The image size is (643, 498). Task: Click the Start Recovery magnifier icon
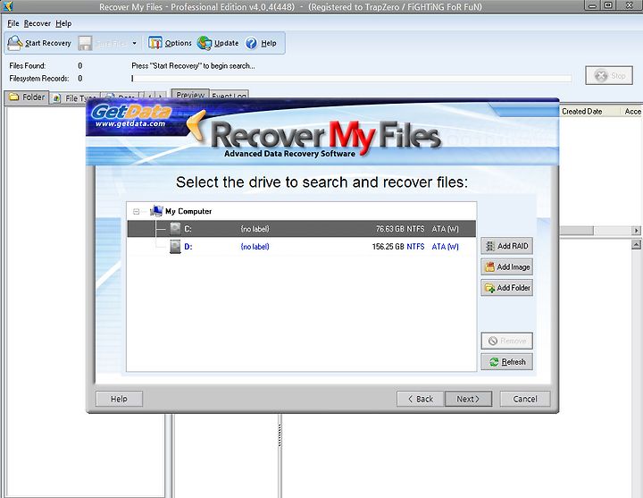pos(15,43)
